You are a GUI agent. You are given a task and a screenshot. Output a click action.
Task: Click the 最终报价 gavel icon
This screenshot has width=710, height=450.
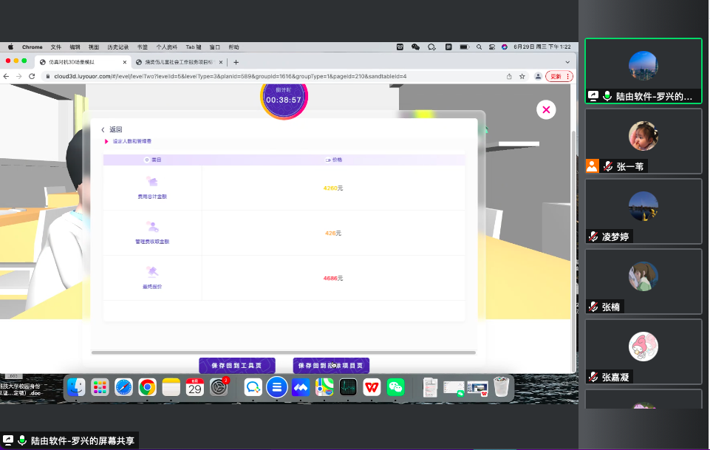(x=153, y=272)
